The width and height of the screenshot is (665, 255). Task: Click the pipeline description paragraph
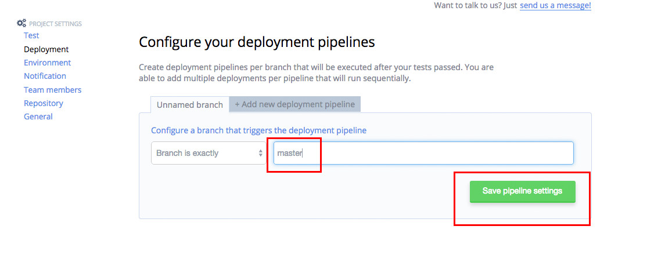pyautogui.click(x=316, y=72)
